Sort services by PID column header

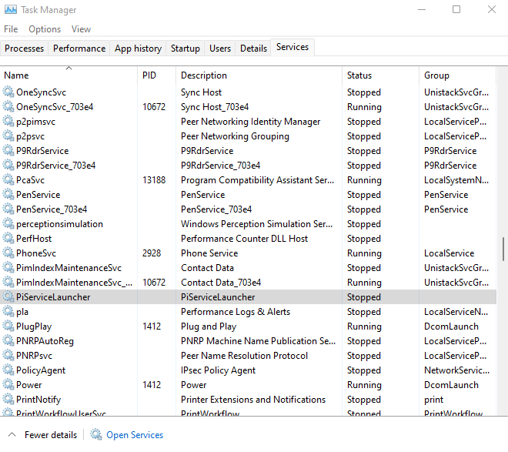156,75
